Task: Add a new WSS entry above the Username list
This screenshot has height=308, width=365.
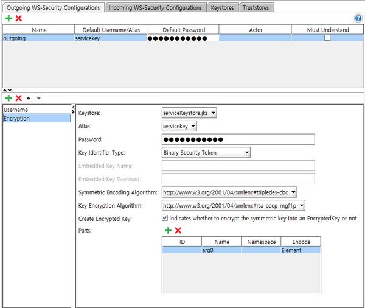Action: 9,97
